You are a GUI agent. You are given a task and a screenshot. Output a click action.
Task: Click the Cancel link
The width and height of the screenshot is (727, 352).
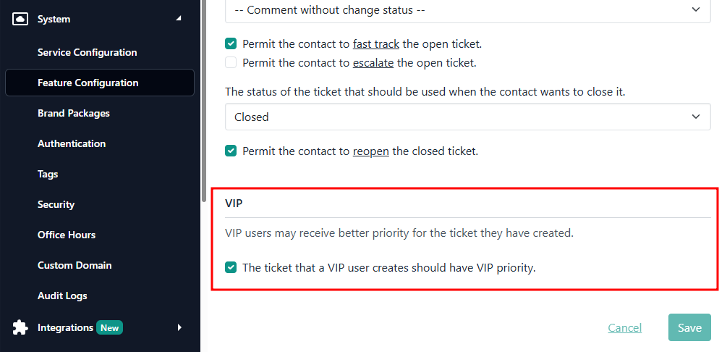pos(624,328)
